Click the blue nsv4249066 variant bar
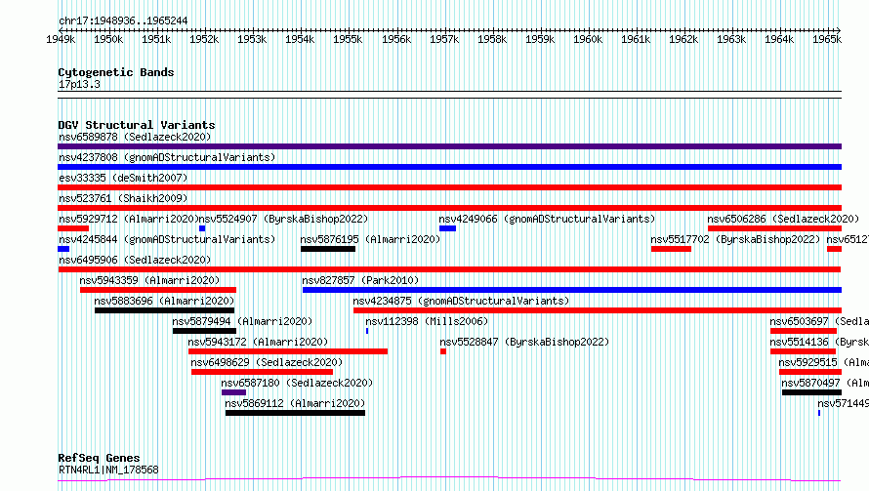The image size is (869, 491). [448, 228]
